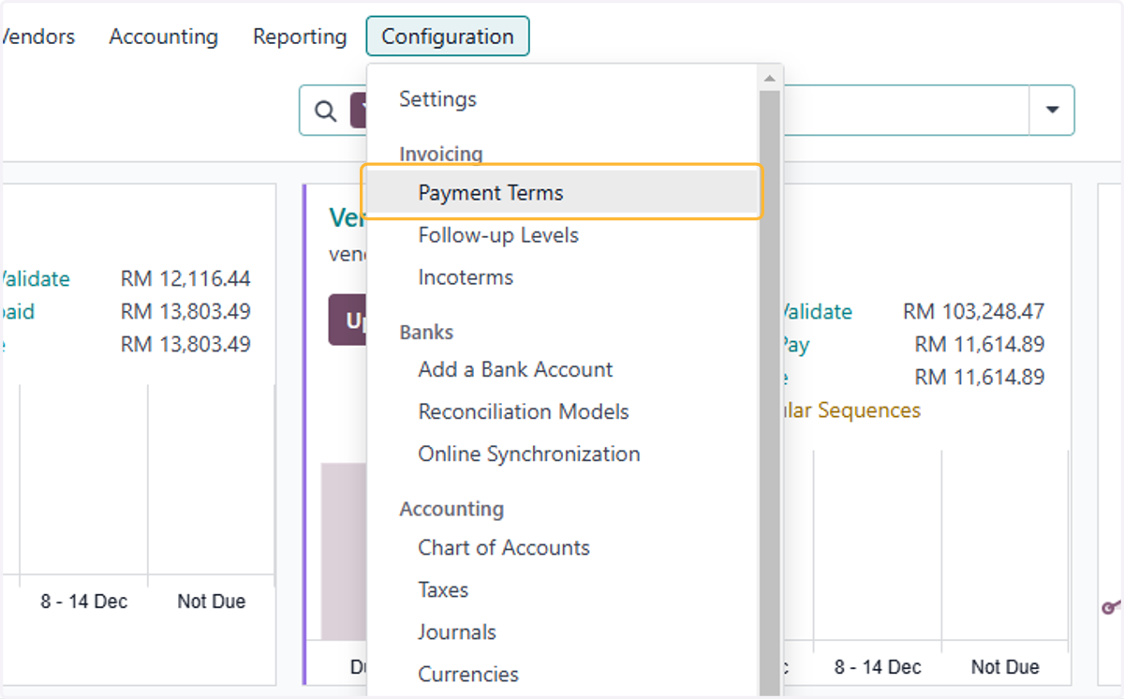Viewport: 1124px width, 699px height.
Task: Click the Accounting section header in menu
Action: (x=451, y=509)
